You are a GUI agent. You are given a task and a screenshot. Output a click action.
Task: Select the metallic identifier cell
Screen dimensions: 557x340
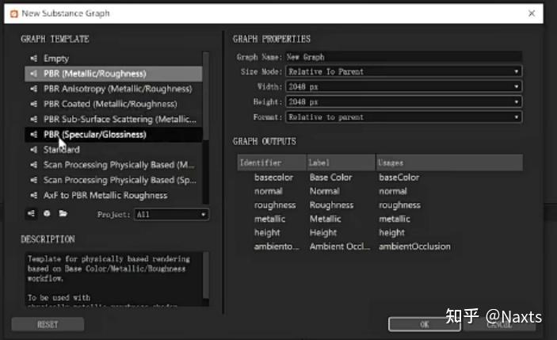[269, 219]
